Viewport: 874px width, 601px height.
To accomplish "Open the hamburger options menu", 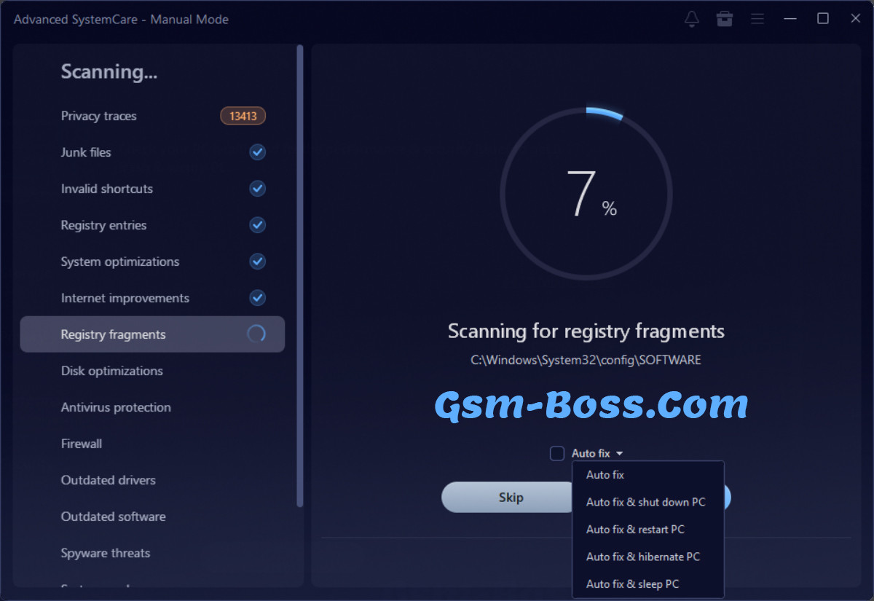I will coord(757,19).
